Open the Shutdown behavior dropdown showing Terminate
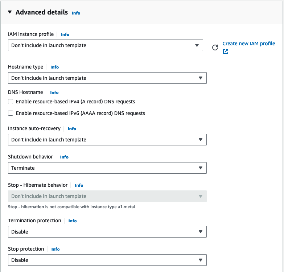Viewport: 284px width, 272px height. tap(107, 168)
